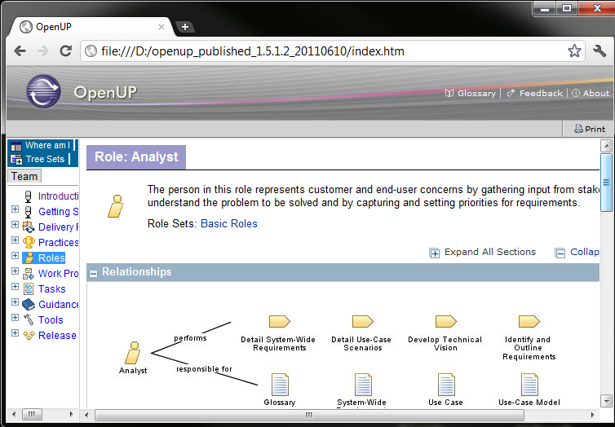The image size is (615, 427).
Task: Collapse the Relationships section
Action: [x=93, y=274]
